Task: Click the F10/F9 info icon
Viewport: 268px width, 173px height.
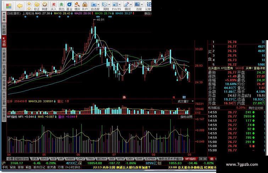Action: click(115, 5)
